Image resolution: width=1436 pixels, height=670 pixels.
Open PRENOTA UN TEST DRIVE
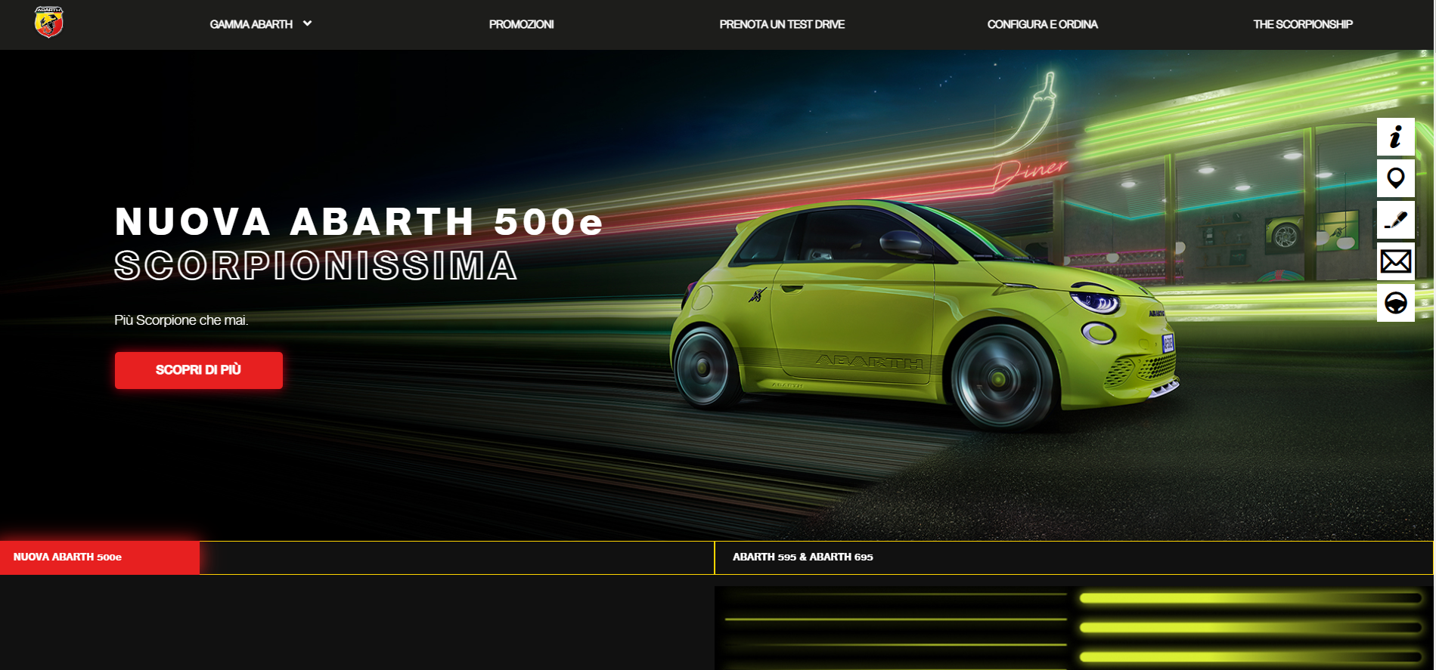click(782, 24)
